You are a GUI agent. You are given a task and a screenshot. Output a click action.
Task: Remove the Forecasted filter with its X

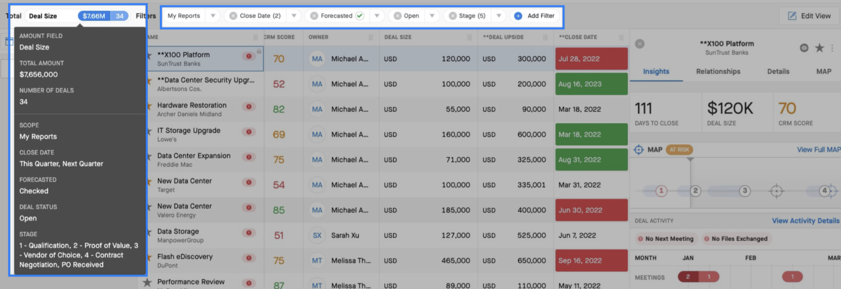pos(314,16)
